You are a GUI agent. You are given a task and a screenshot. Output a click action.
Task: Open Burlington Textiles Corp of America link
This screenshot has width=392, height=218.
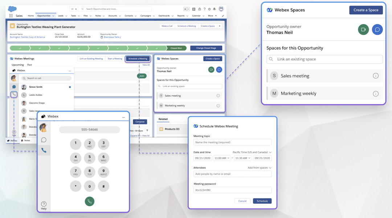point(28,37)
